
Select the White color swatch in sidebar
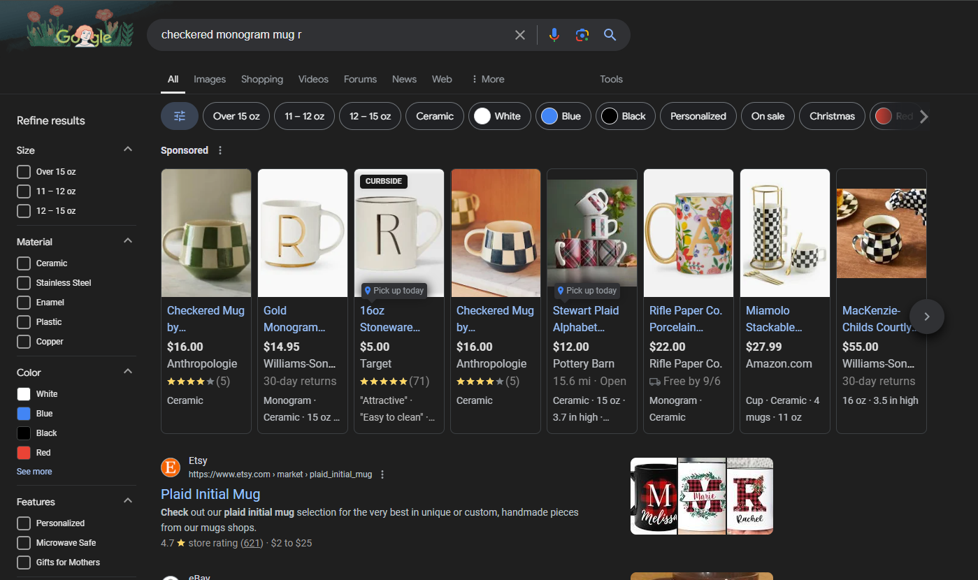pyautogui.click(x=24, y=394)
